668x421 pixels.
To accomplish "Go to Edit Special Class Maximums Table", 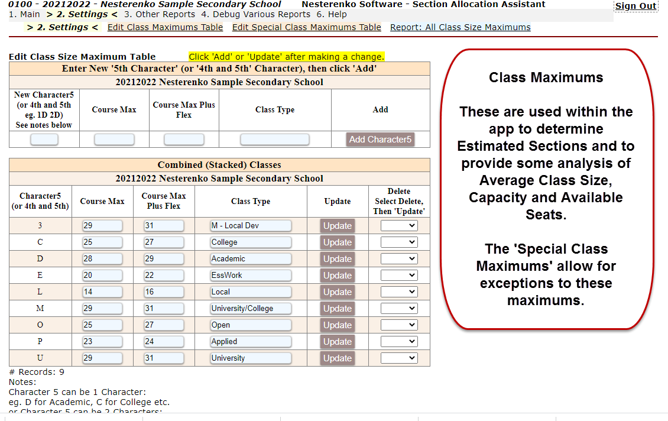I will tap(306, 27).
